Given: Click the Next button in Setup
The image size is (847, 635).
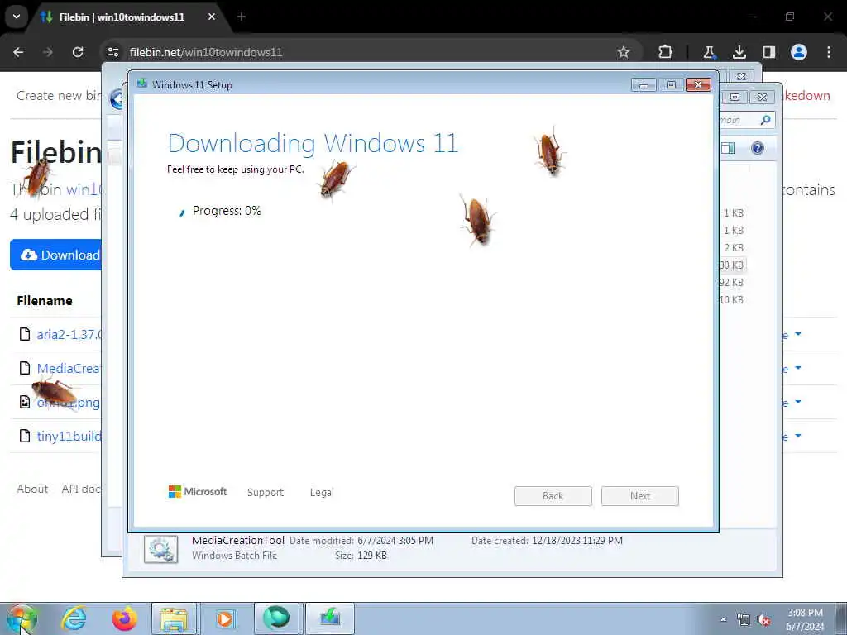Looking at the screenshot, I should (x=640, y=496).
